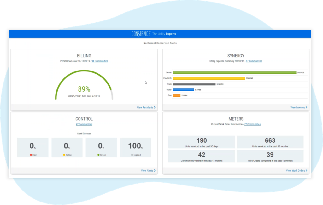
Task: Click the 89% billing penetration gauge
Action: tap(84, 85)
